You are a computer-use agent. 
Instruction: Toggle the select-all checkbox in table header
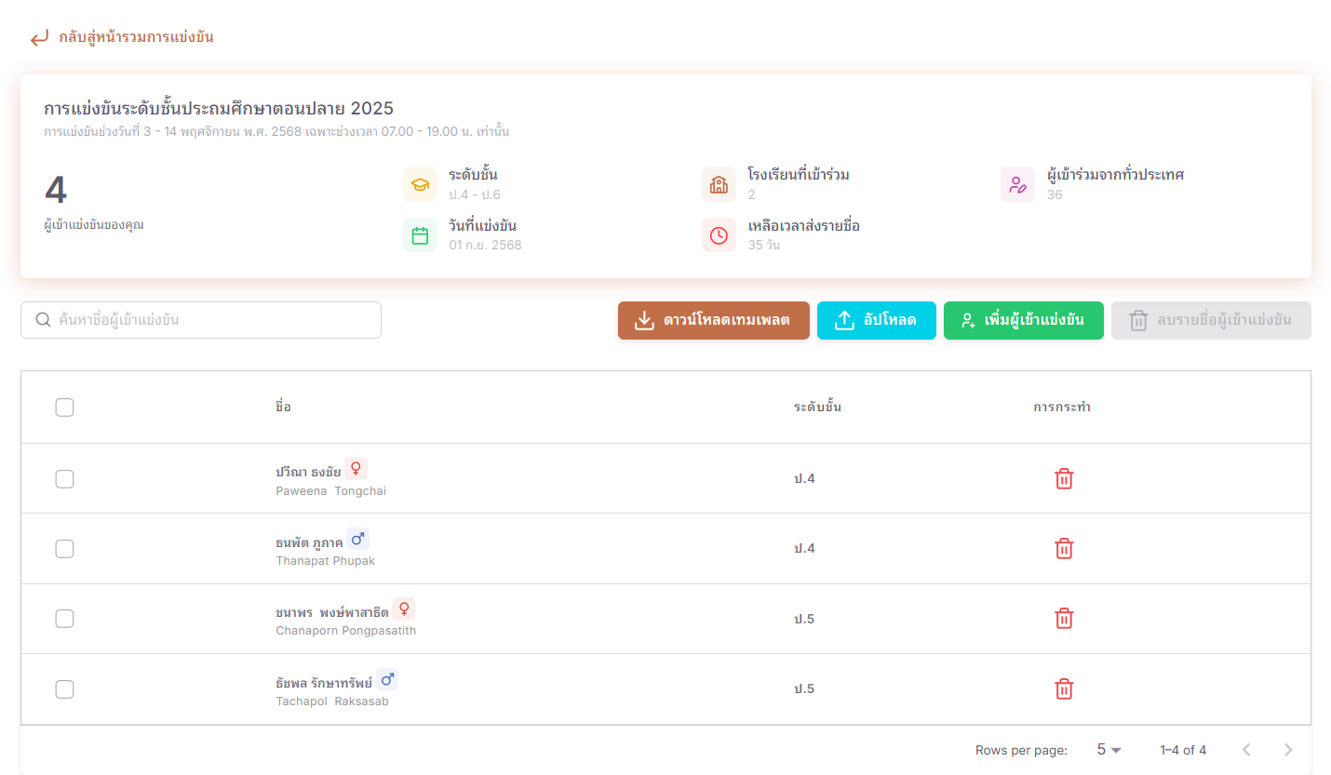tap(64, 408)
